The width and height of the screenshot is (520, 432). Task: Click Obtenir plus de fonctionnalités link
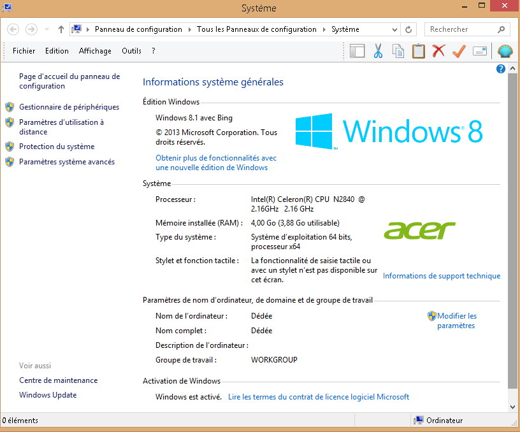[216, 162]
